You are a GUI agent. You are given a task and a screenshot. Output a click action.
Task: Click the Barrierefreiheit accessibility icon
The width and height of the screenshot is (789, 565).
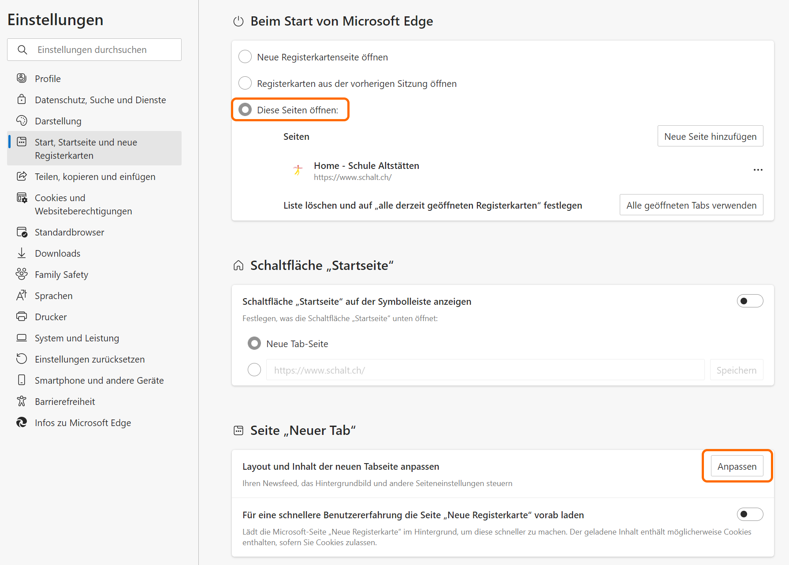coord(21,401)
